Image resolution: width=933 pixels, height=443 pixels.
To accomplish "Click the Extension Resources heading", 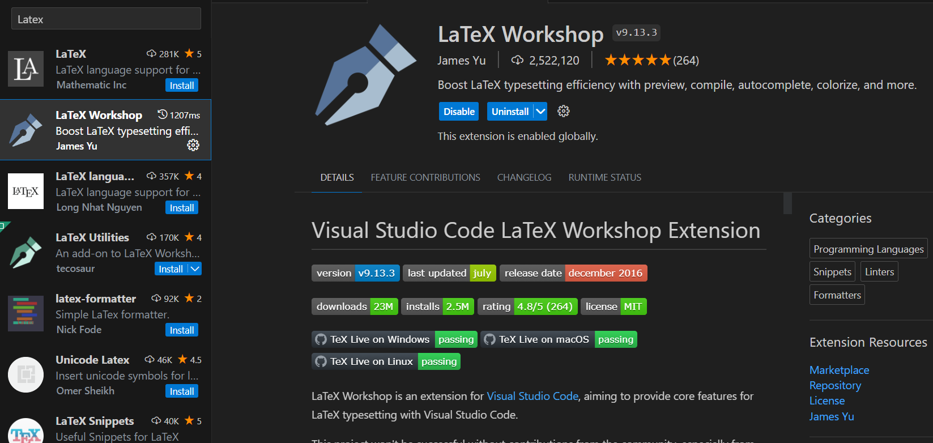I will click(868, 342).
